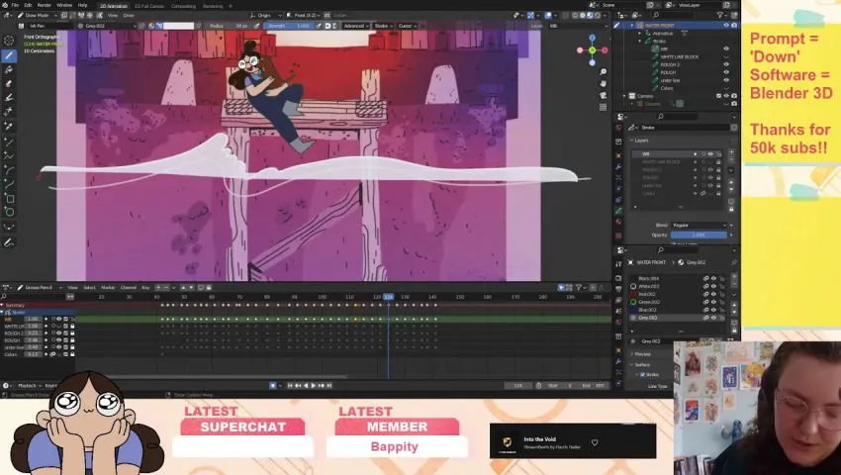The image size is (841, 475).
Task: Toggle visibility of under line in outliner
Action: click(x=726, y=80)
